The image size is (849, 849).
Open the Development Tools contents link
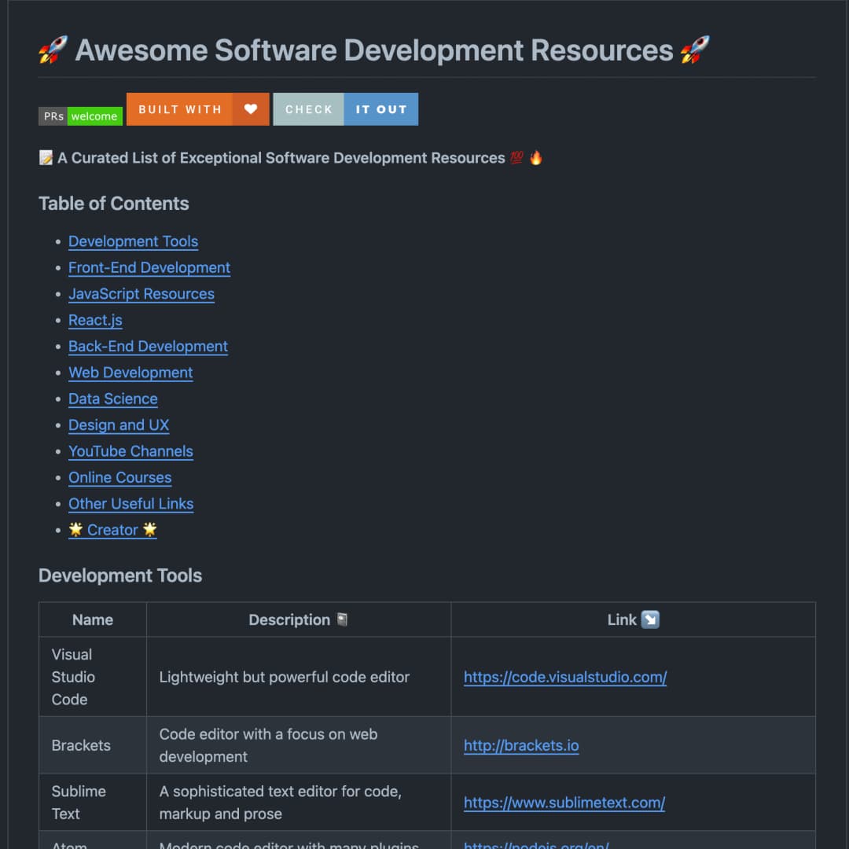pos(133,241)
